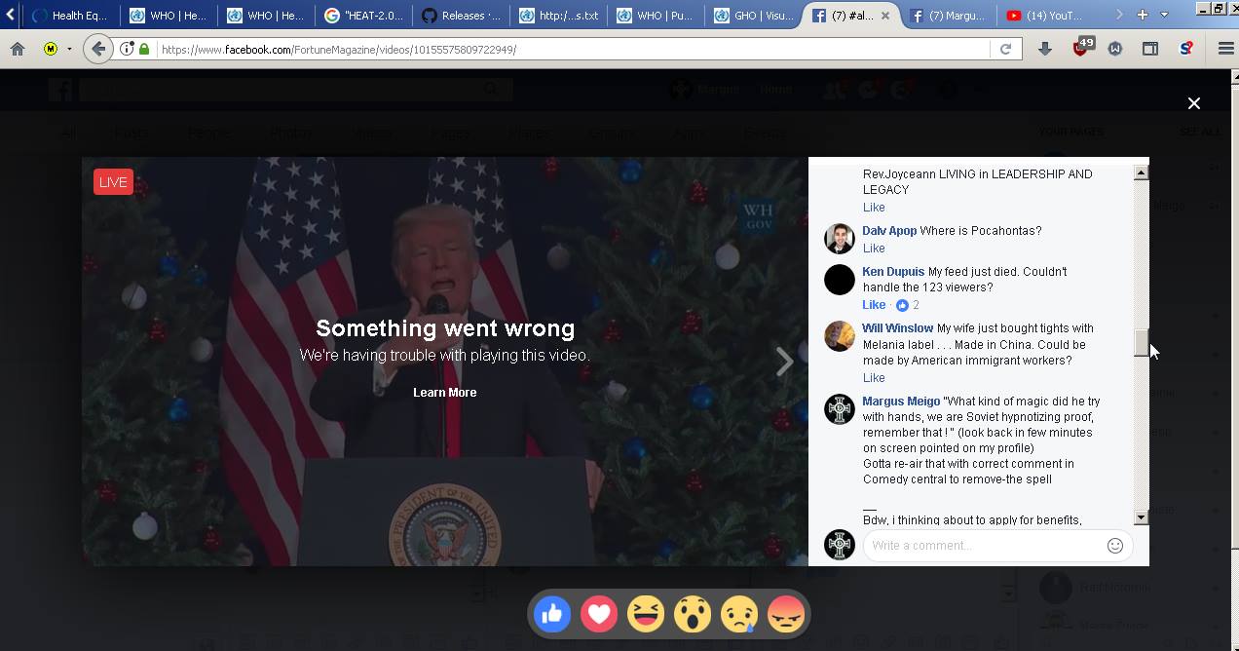Click the Like thumbs-up reaction
1239x651 pixels.
(552, 614)
